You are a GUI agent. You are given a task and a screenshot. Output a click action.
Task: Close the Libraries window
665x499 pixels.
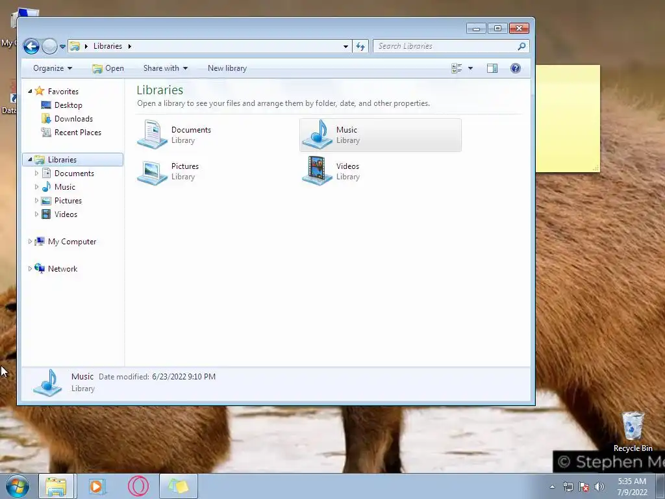(519, 29)
